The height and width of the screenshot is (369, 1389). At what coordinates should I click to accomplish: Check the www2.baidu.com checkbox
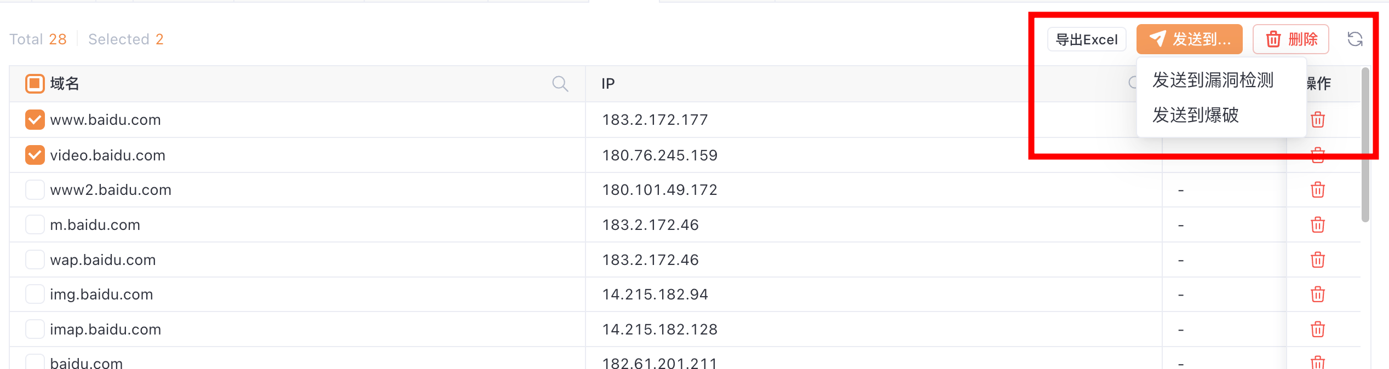[35, 189]
